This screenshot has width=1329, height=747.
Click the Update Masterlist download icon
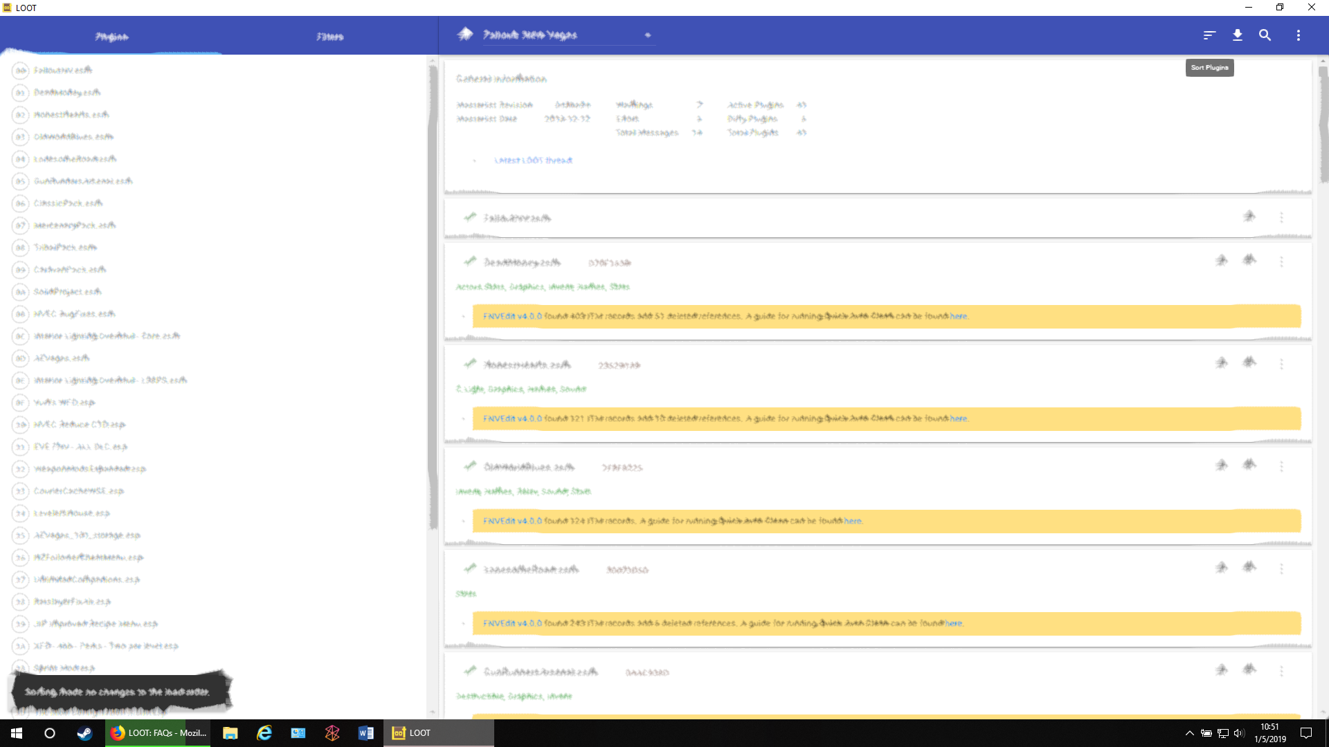1238,35
